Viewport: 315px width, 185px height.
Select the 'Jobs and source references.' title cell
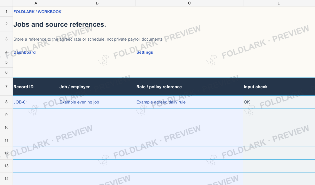coord(60,24)
